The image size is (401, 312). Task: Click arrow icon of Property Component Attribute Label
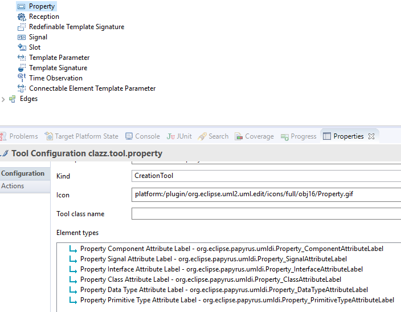coord(73,249)
